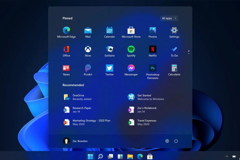
Task: Open the Calculator app
Action: 174,70
